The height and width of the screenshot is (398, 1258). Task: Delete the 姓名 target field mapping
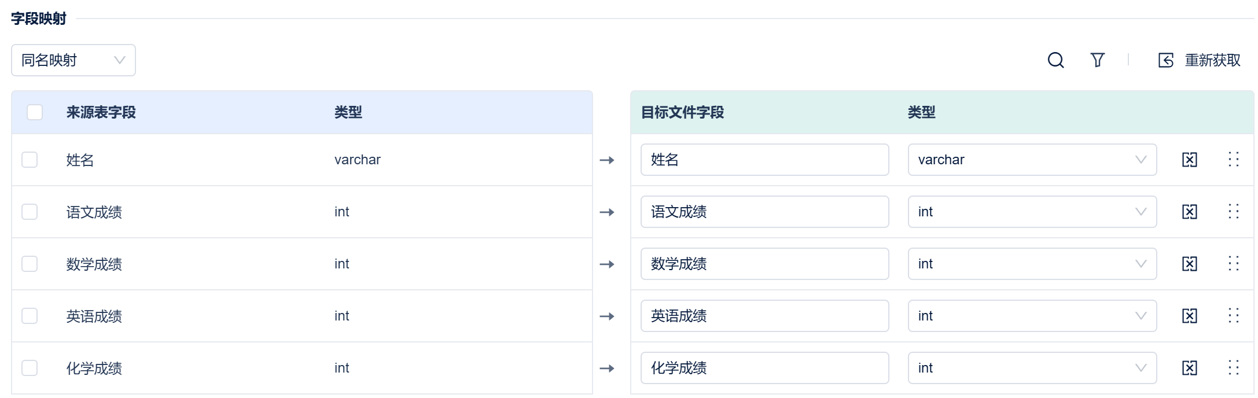click(1189, 160)
